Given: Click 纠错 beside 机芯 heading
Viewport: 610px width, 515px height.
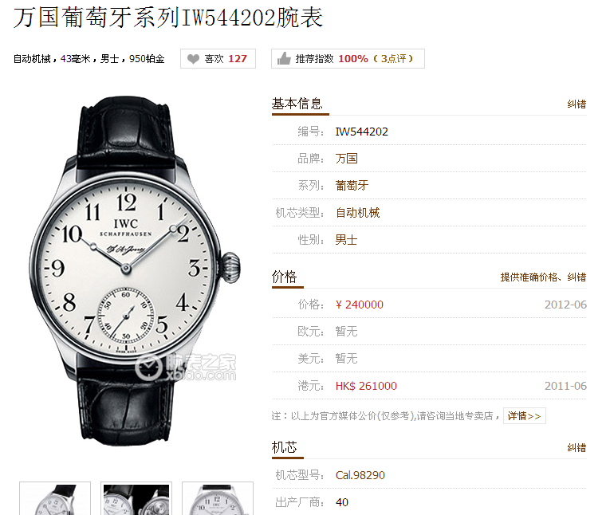Looking at the screenshot, I should [577, 448].
